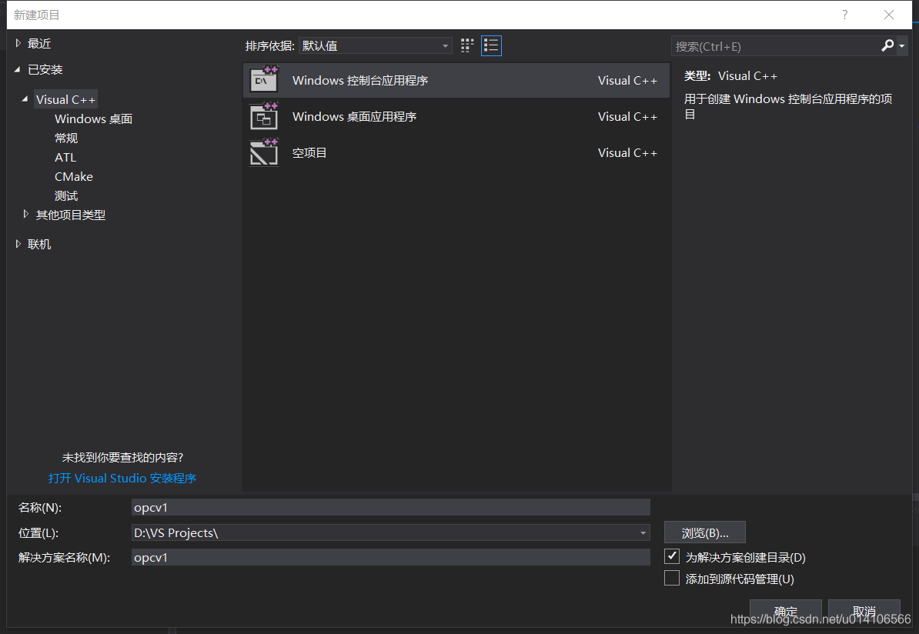Select ATL category

(65, 158)
